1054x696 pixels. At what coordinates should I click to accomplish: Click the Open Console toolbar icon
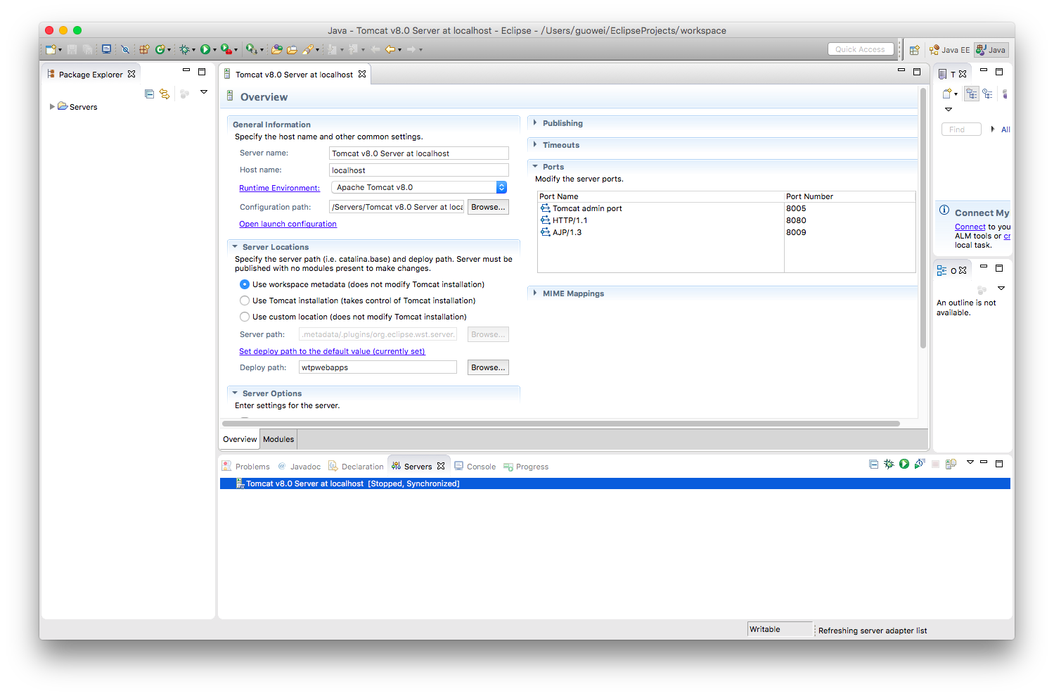(x=106, y=49)
